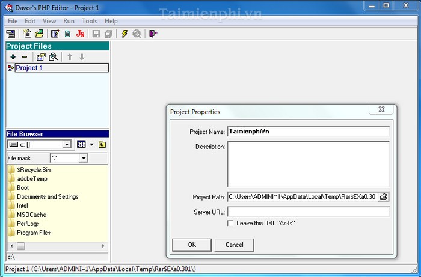This screenshot has height=277, width=421.
Task: Maximize the Davor's PHP Editor window
Action: tap(386, 5)
